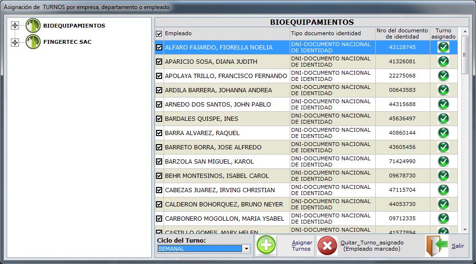Click the BIOEQUIPAMIENTOS company icon in tree
Screen dimensions: 476x264
pos(33,25)
